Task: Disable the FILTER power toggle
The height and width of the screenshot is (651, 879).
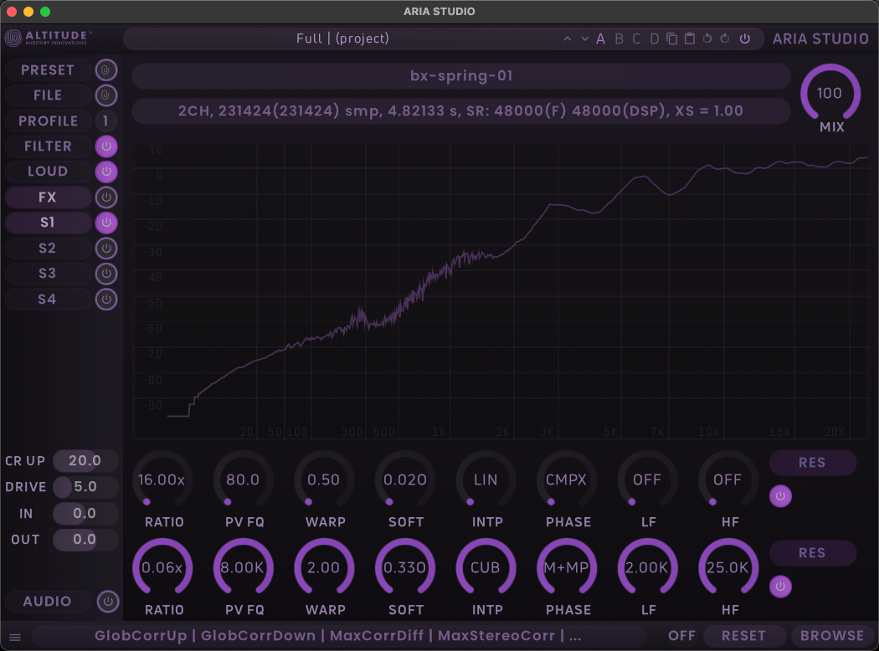Action: (105, 146)
